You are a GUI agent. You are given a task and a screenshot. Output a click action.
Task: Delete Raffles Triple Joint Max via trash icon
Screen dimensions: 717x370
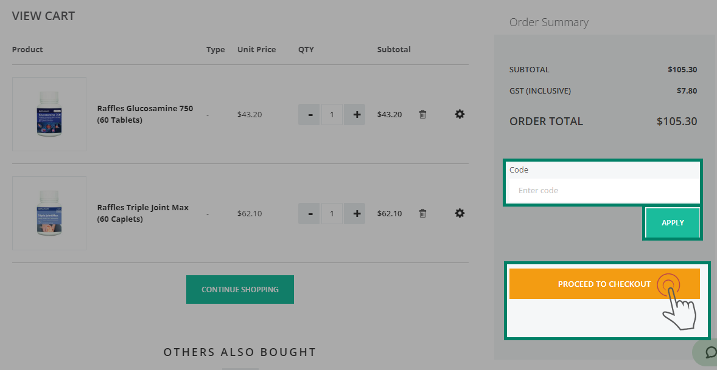pyautogui.click(x=422, y=213)
